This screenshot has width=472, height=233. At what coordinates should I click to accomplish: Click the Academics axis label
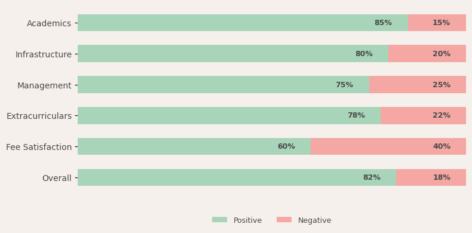pyautogui.click(x=49, y=23)
